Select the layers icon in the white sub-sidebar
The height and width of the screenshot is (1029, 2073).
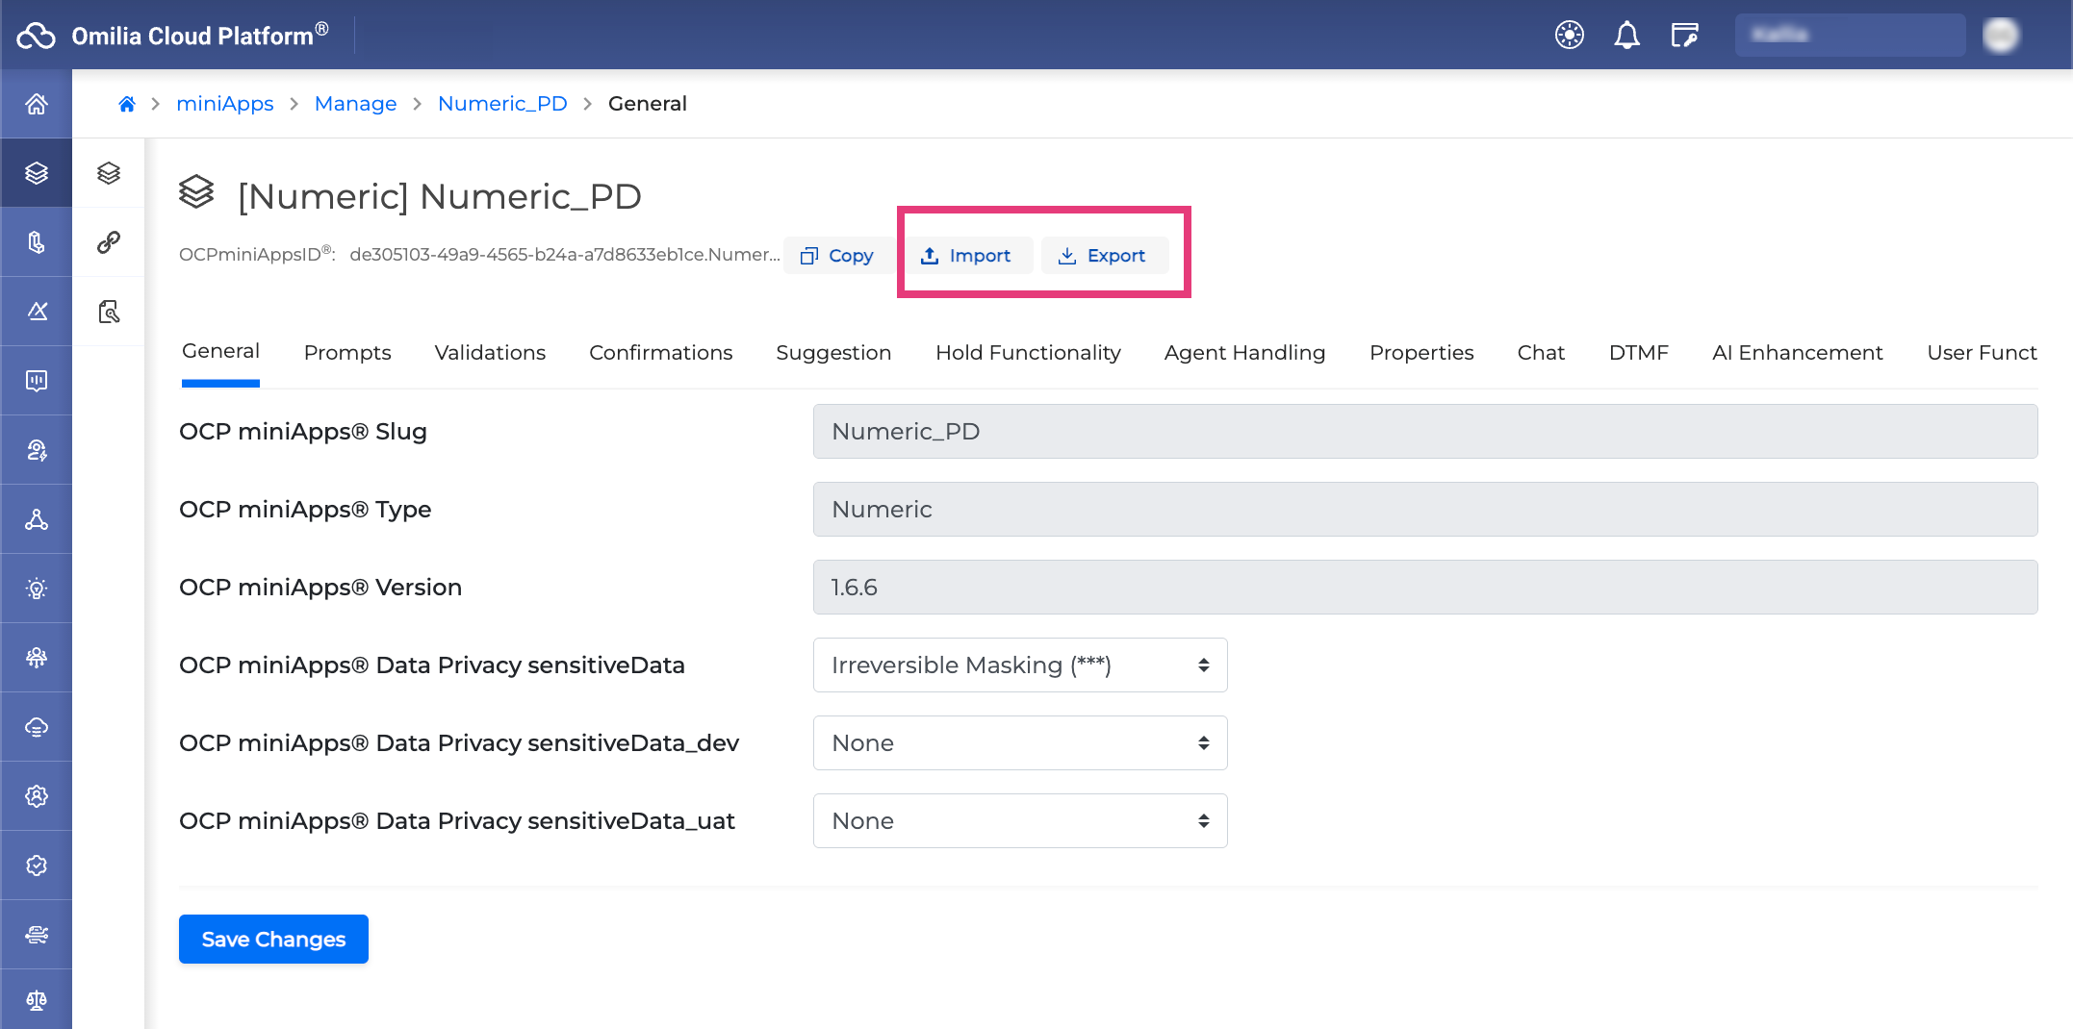[109, 173]
